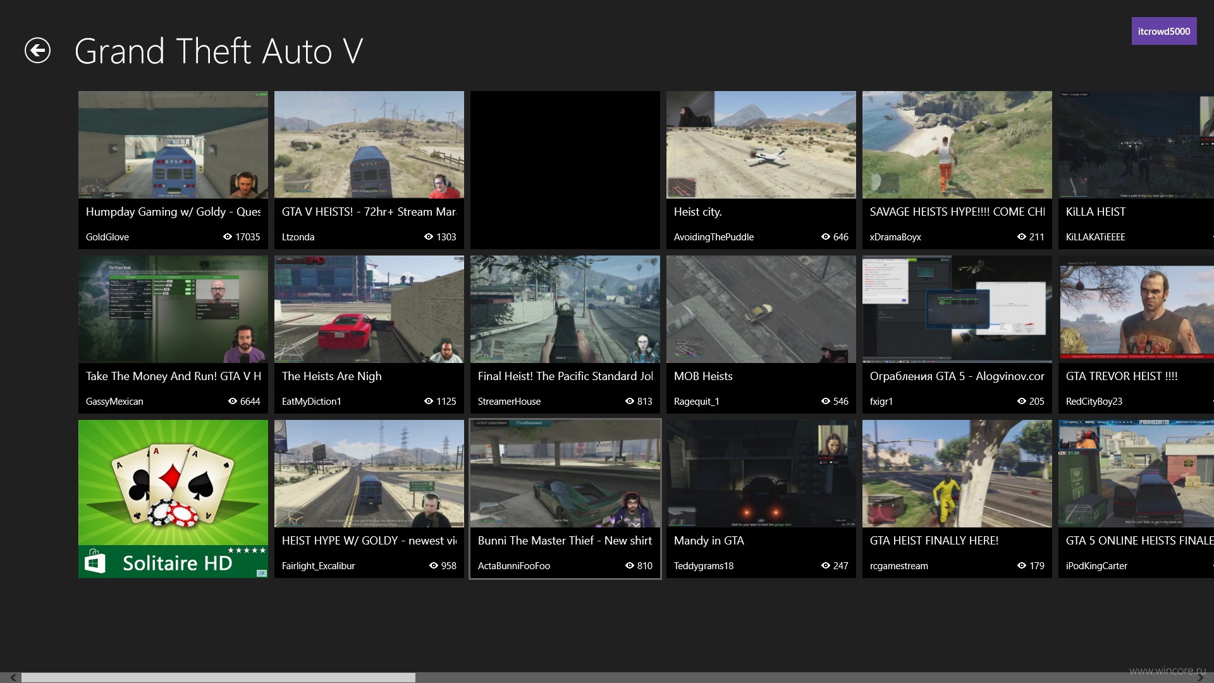Click the eye icon beside 958 viewers
Viewport: 1214px width, 683px height.
click(434, 565)
